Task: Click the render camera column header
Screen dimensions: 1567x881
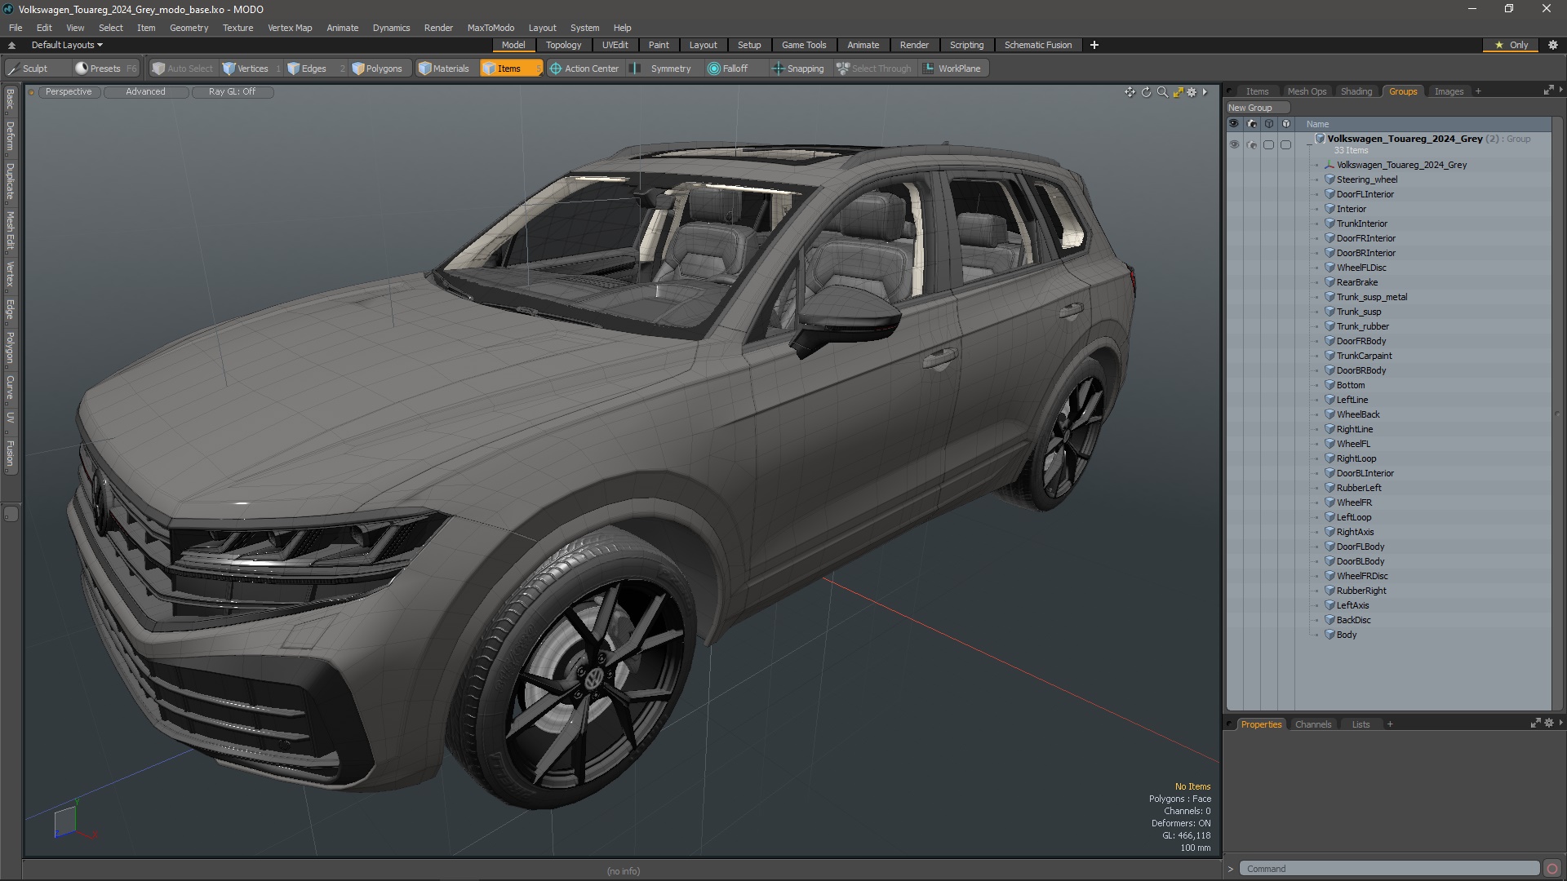Action: click(1251, 124)
